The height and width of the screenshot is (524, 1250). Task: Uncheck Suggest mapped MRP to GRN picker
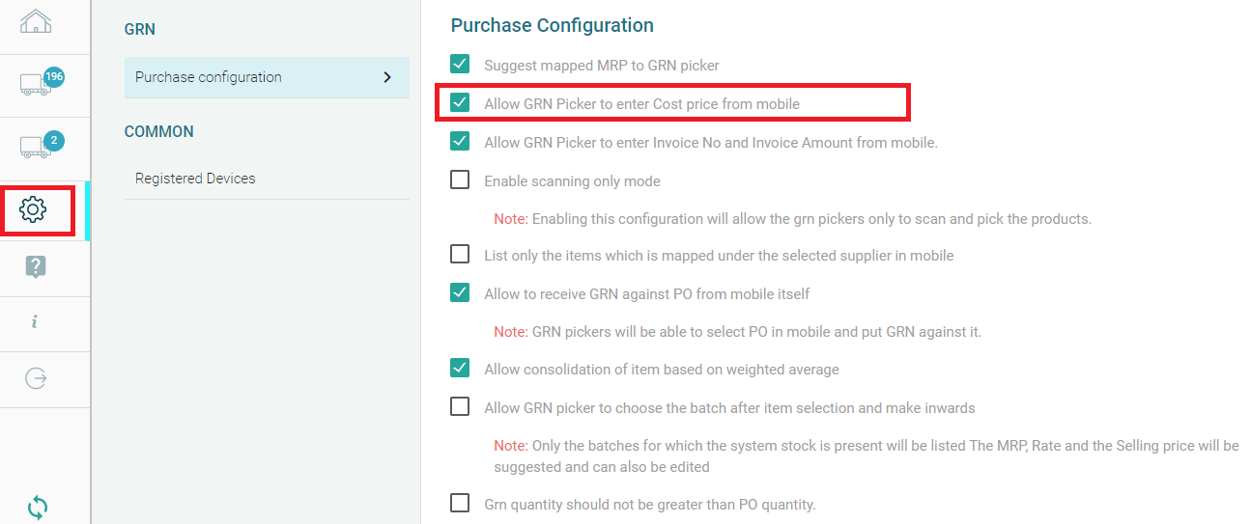(460, 65)
